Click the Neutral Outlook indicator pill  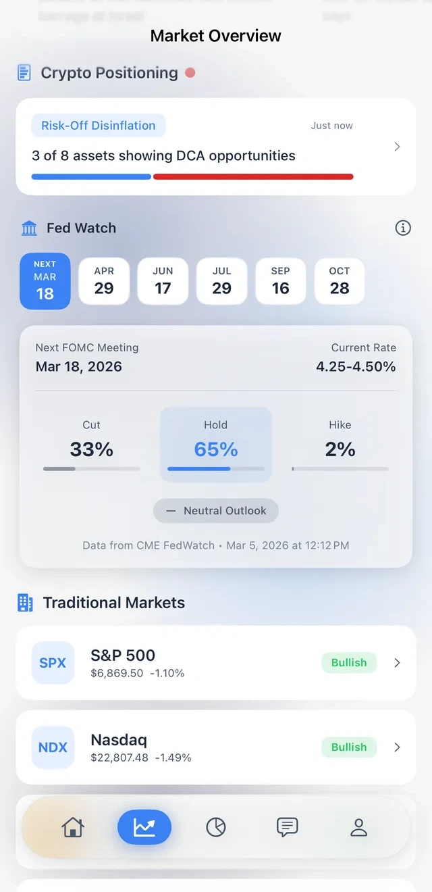[x=215, y=511]
